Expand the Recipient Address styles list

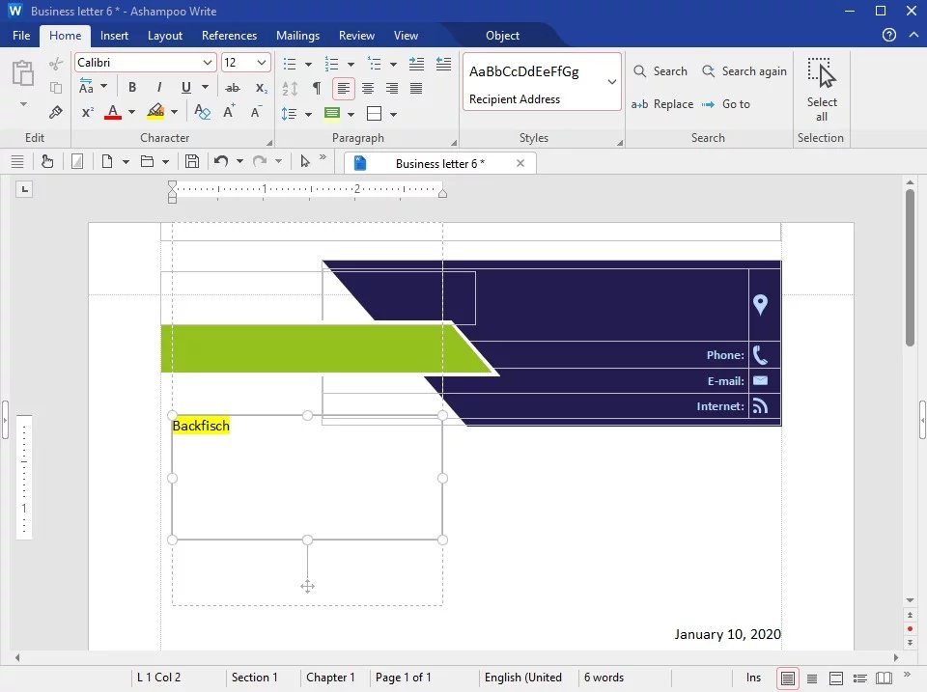[611, 82]
